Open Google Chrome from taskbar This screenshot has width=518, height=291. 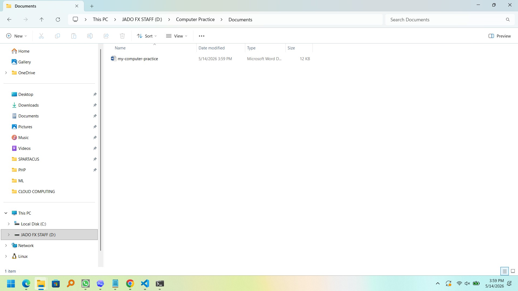pos(130,284)
